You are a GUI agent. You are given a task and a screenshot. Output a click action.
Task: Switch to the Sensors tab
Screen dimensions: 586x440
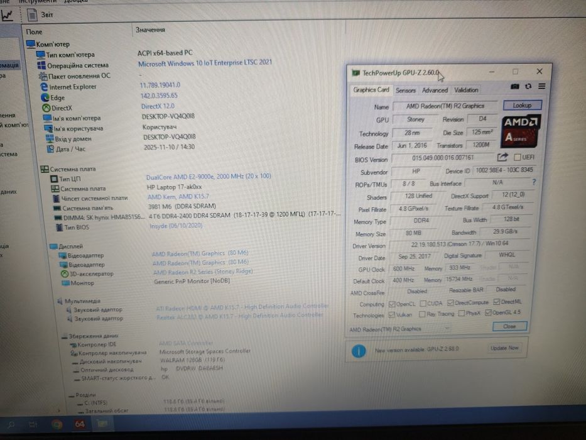[x=406, y=90]
